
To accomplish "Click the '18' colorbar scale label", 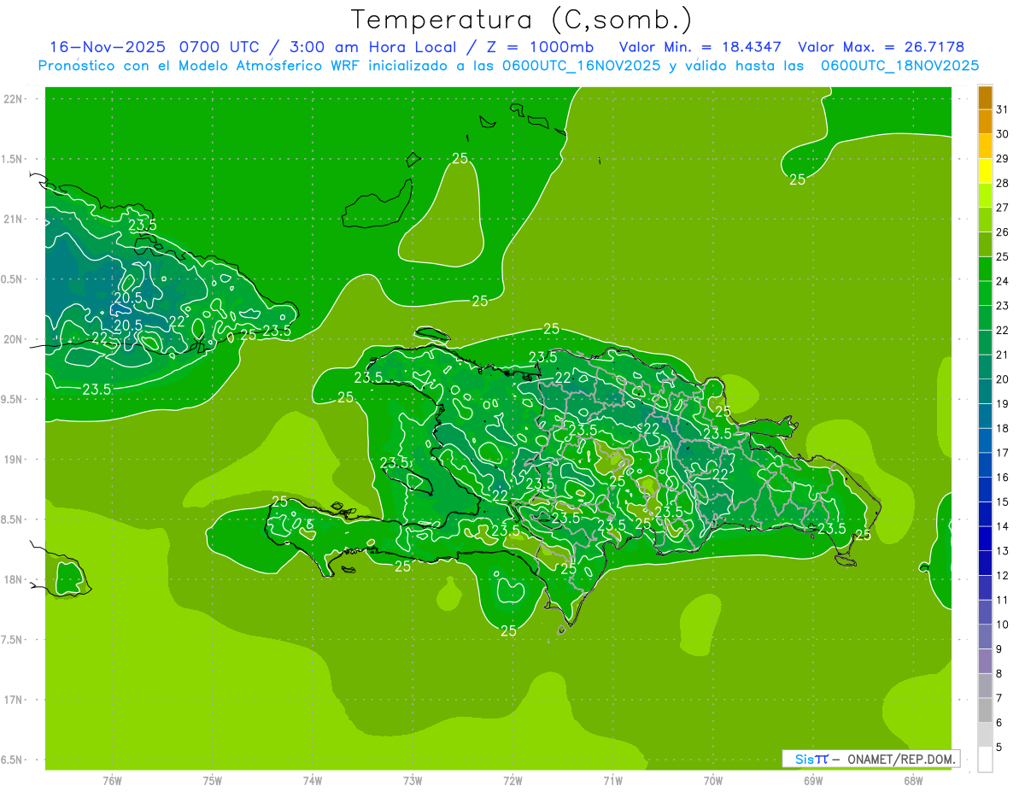I will pos(1003,428).
